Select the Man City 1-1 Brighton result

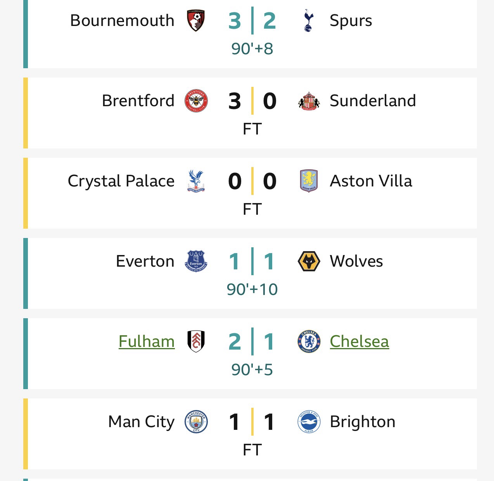[x=252, y=422]
